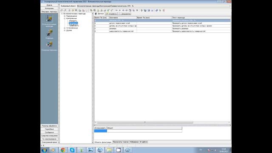Viewport: 272px width, 153px height.
Task: Expand the Другие tree node
Action: click(x=65, y=30)
